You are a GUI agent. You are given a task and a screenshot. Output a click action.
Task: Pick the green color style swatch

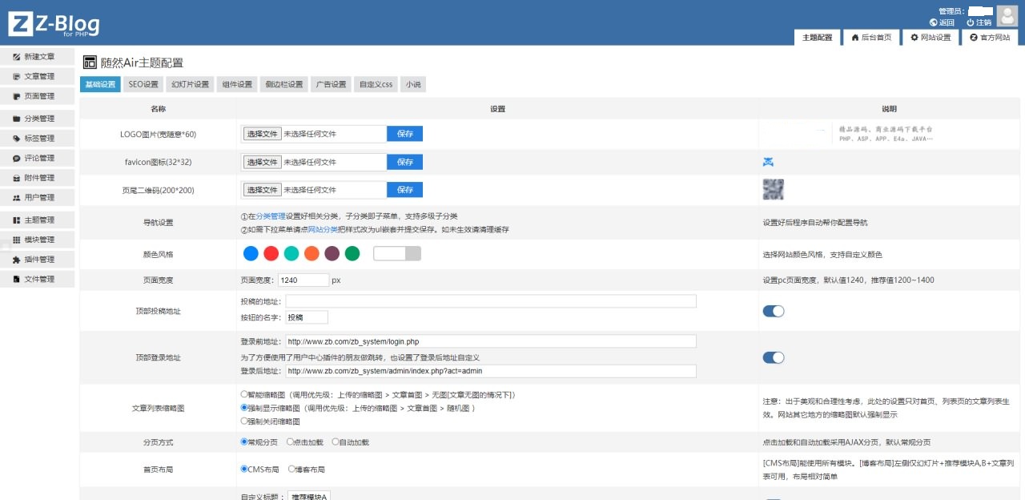352,253
